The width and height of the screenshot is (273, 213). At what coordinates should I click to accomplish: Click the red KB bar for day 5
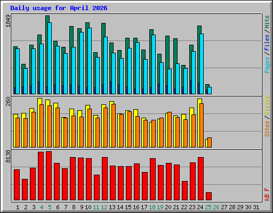pyautogui.click(x=49, y=176)
